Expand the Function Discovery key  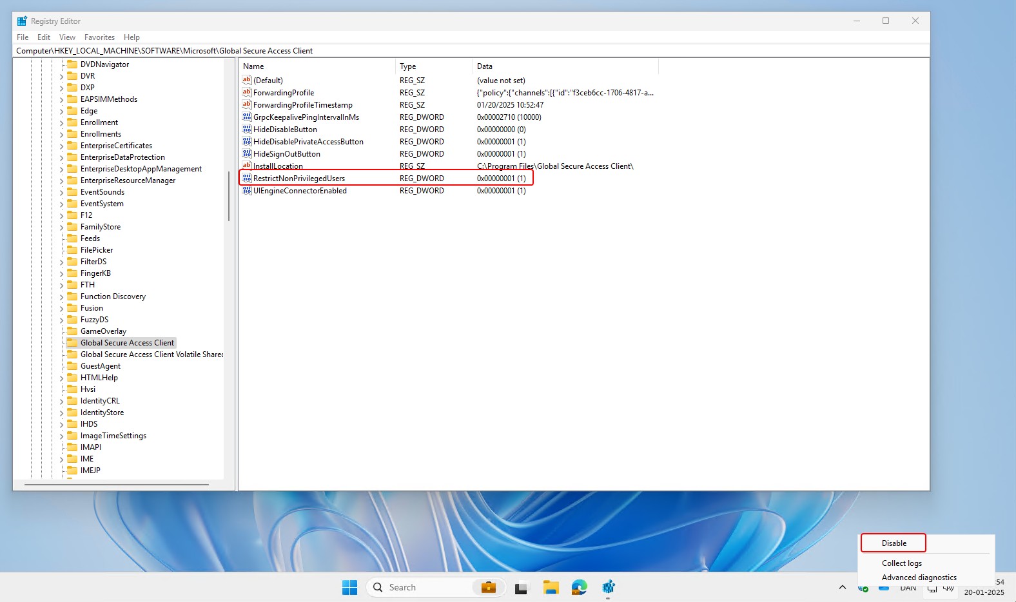(62, 296)
